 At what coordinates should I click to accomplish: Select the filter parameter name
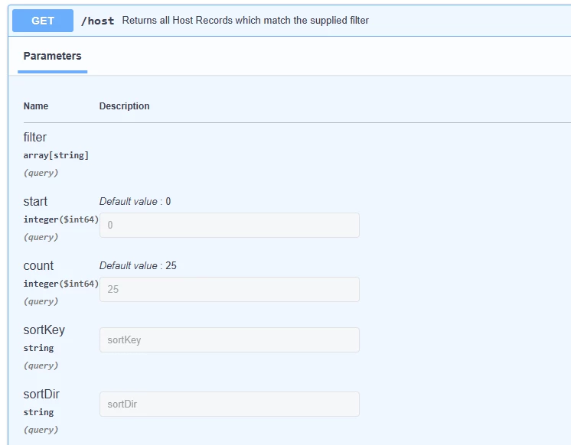[35, 137]
